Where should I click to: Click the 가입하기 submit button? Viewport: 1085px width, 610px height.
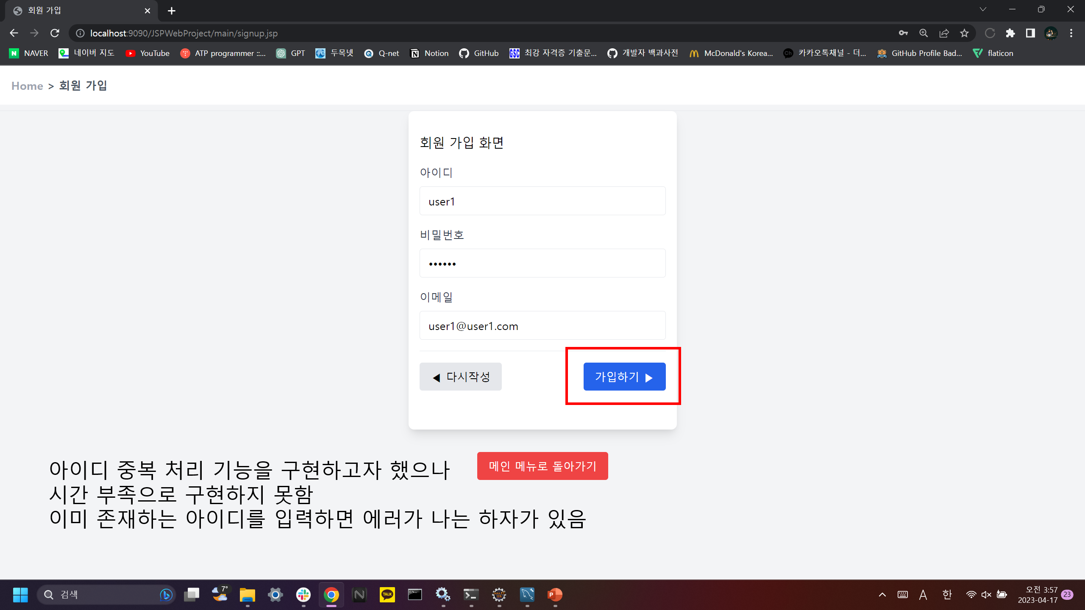pyautogui.click(x=623, y=377)
